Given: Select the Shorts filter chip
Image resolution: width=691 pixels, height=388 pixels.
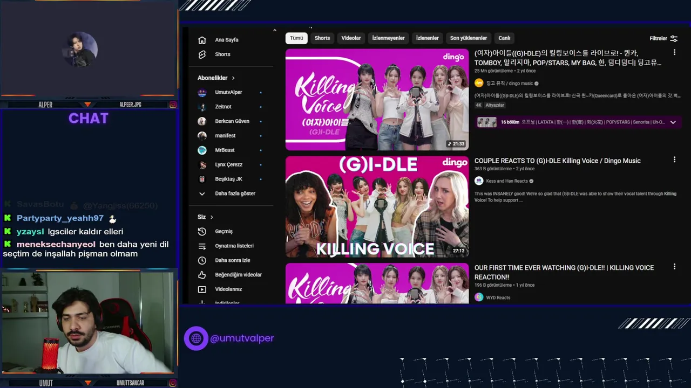Looking at the screenshot, I should (x=322, y=38).
